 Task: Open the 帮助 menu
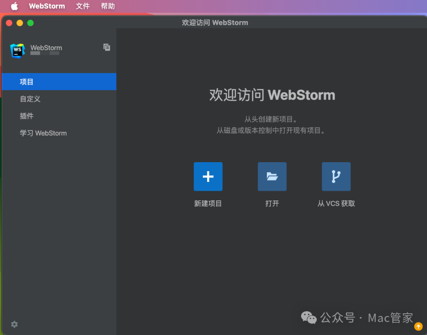108,6
